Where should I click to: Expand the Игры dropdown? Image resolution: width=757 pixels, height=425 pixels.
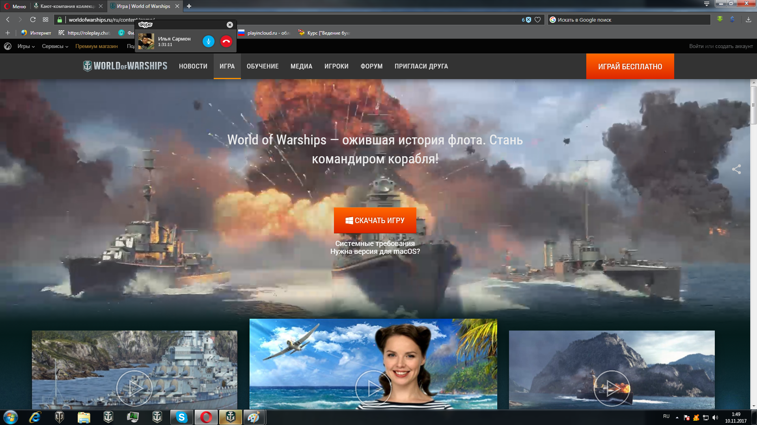coord(26,46)
